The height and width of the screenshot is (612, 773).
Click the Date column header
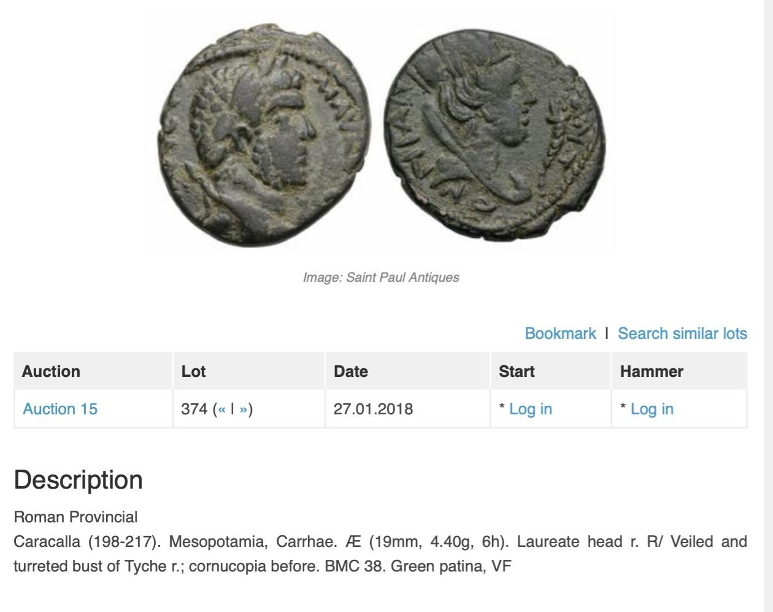pyautogui.click(x=350, y=371)
